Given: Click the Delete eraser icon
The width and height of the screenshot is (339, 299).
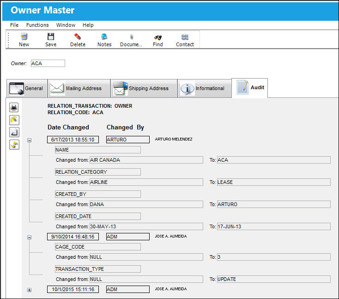Looking at the screenshot, I should [78, 37].
